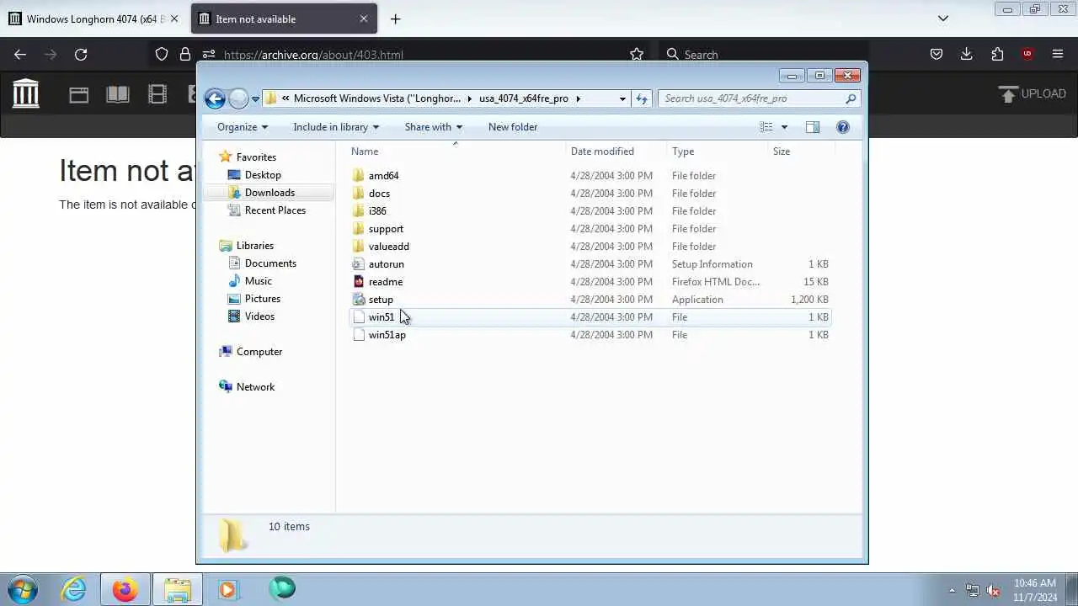Open the recent locations dropdown arrow
Screen dimensions: 1078x606
coord(255,99)
